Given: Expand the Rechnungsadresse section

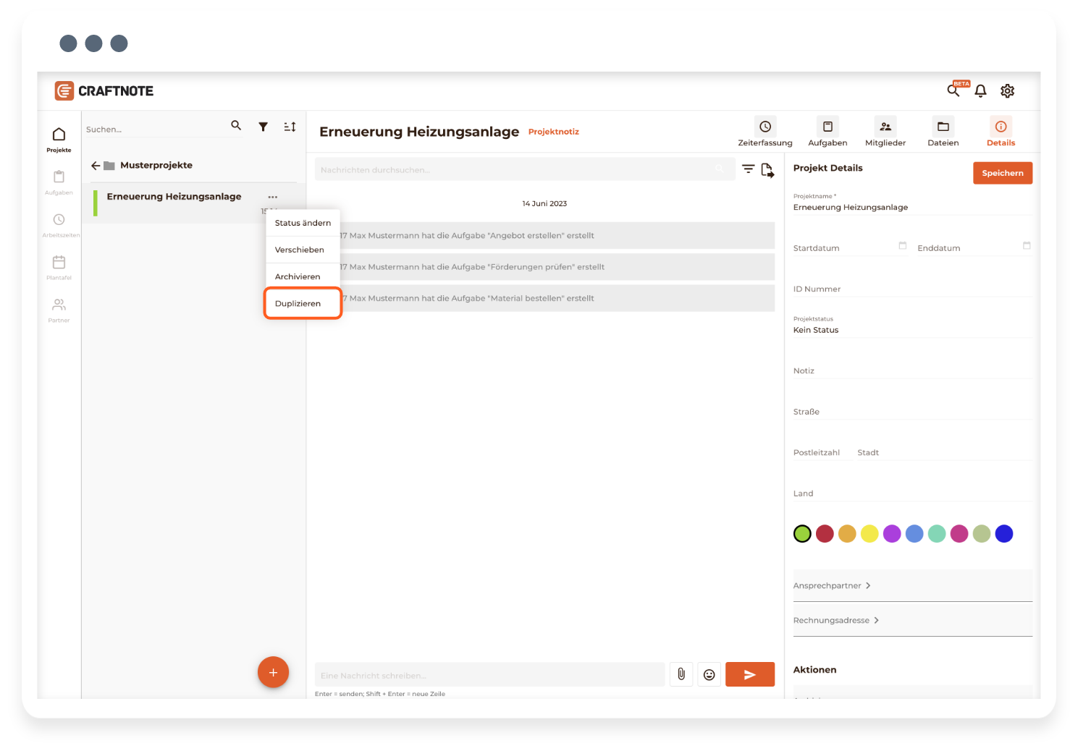Looking at the screenshot, I should (x=835, y=621).
